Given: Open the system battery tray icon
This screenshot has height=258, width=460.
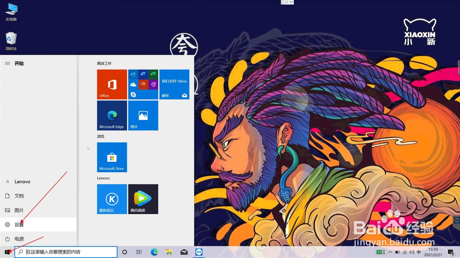Looking at the screenshot, I should 398,252.
